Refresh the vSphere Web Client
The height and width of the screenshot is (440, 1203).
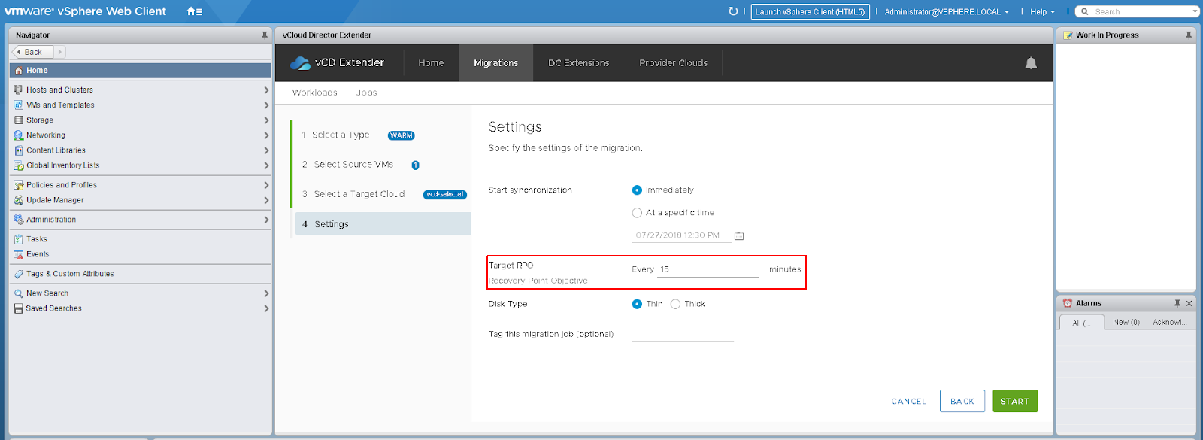point(733,11)
